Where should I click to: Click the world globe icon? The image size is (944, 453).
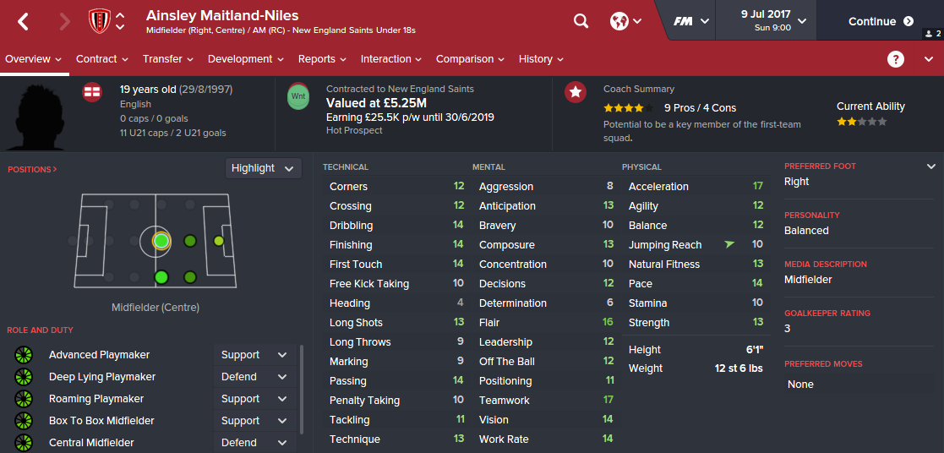pos(619,21)
